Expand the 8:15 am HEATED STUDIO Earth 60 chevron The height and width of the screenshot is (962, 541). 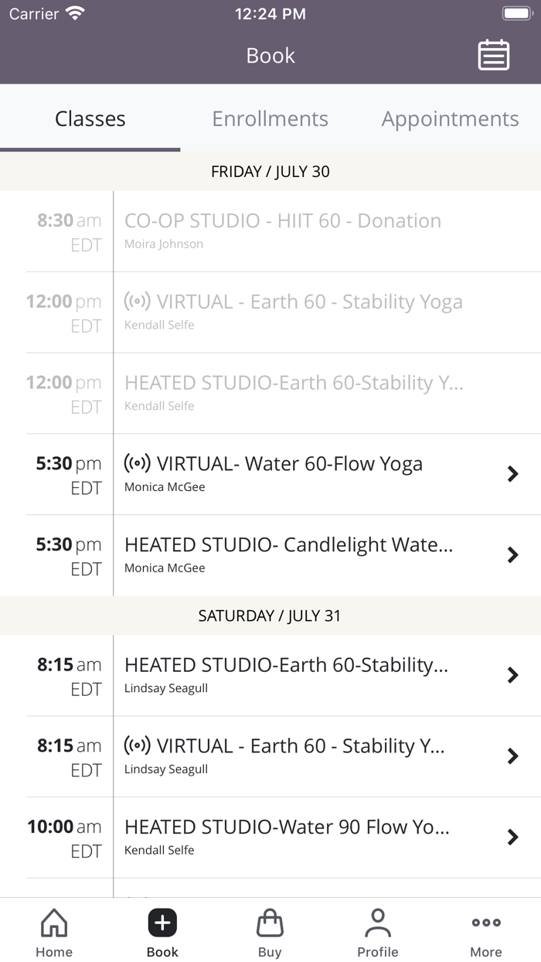pos(513,674)
